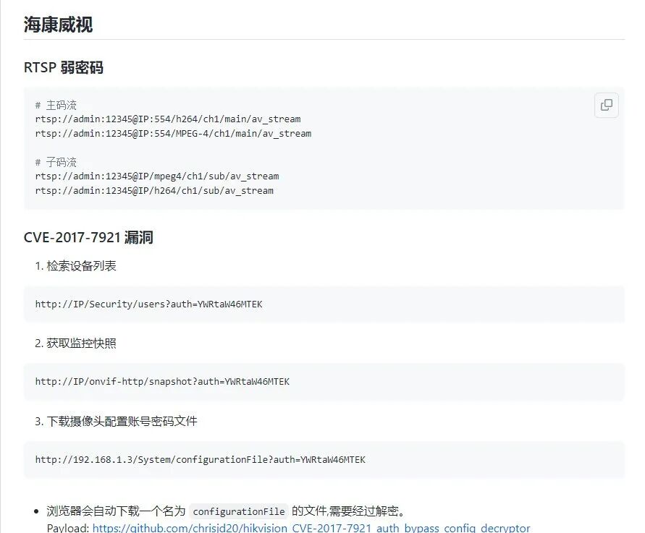
Task: Click list item '下载摄像头配置账号密码文件'
Action: [122, 421]
